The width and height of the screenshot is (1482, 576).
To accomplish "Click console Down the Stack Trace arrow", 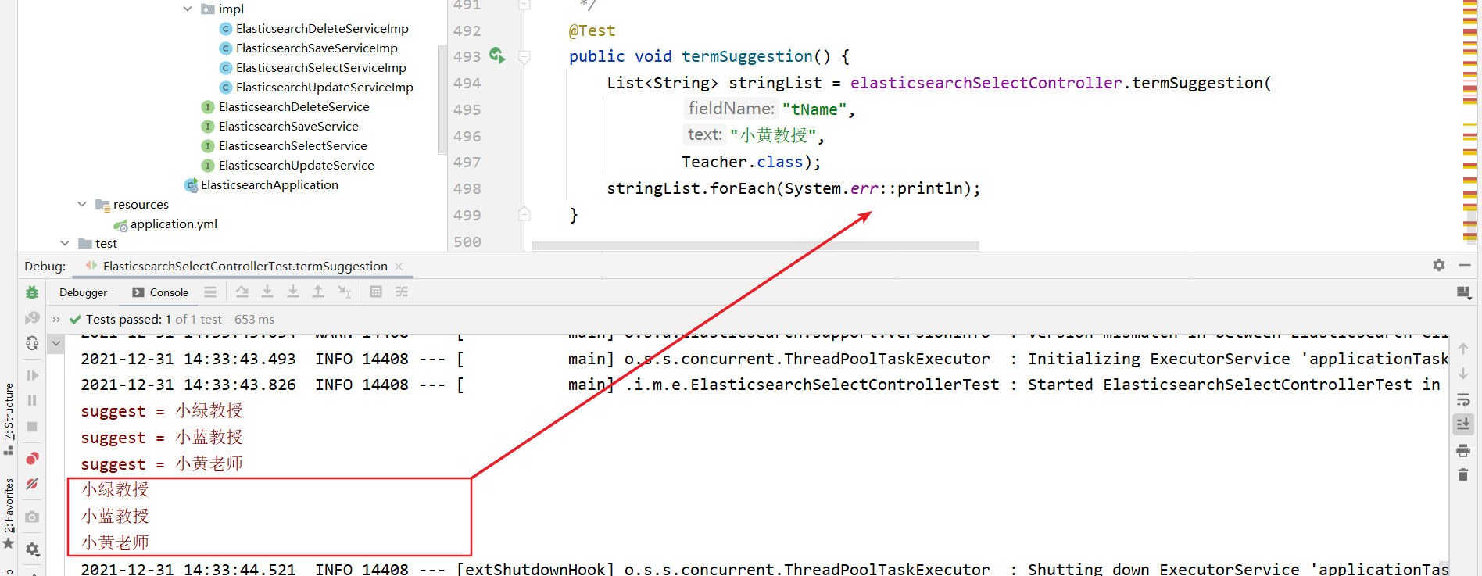I will point(1463,374).
